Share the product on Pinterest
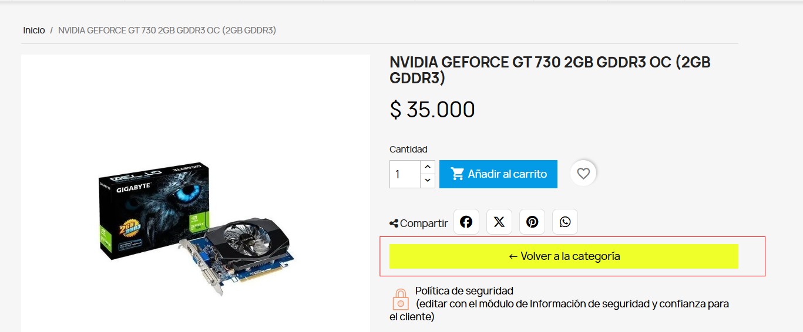The width and height of the screenshot is (803, 332). pyautogui.click(x=532, y=222)
